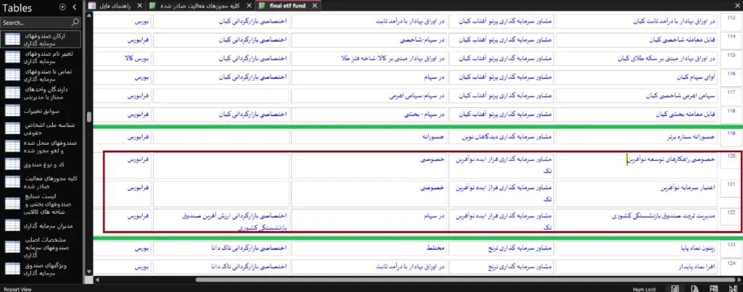Image resolution: width=743 pixels, height=292 pixels.
Task: Click fund name اعتبار سرمایه نوآفرین
Action: click(688, 188)
